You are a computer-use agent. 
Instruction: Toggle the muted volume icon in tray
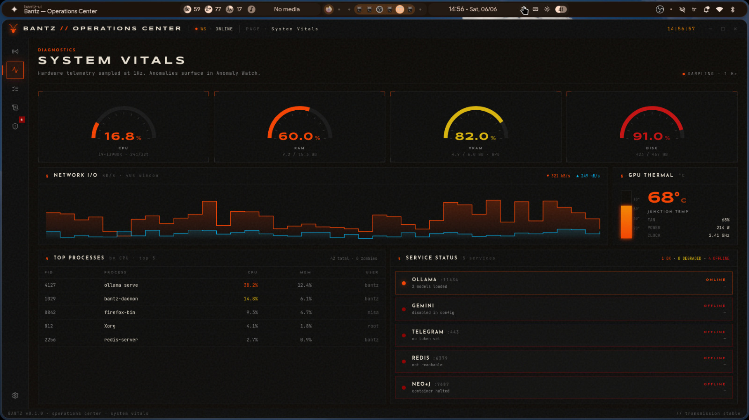tap(682, 9)
